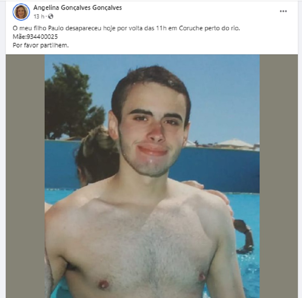302x298 pixels.
Task: Open the post options three-dot menu
Action: 283,11
